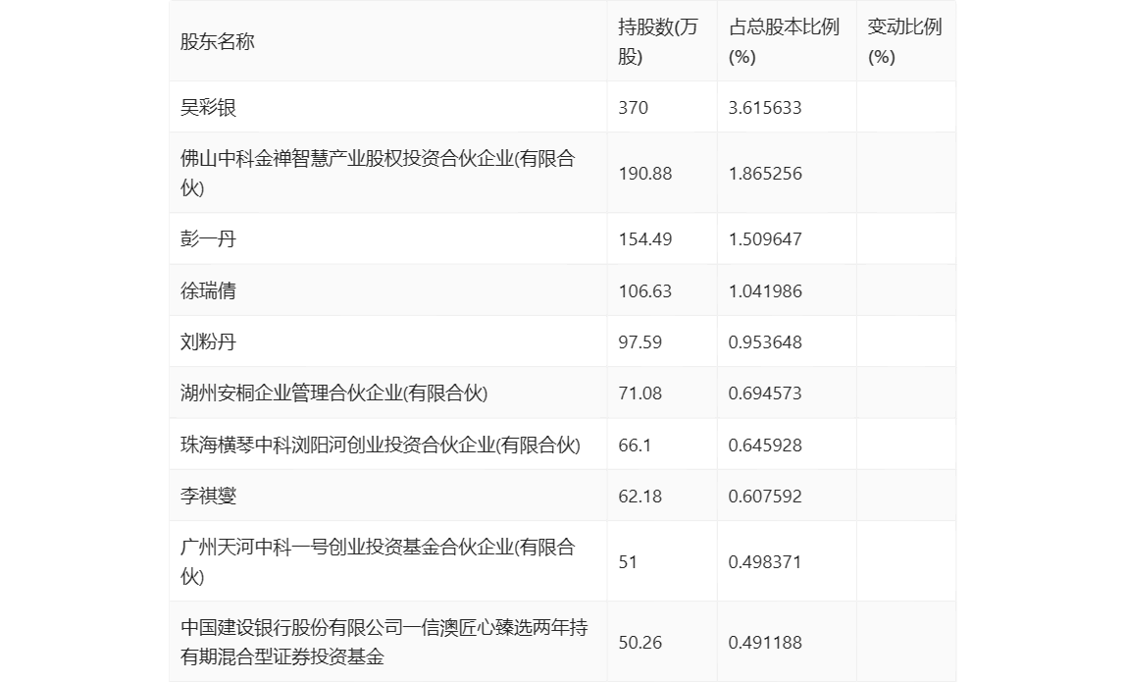The width and height of the screenshot is (1126, 682).
Task: Select shareholder name 吴彩银
Action: 208,108
